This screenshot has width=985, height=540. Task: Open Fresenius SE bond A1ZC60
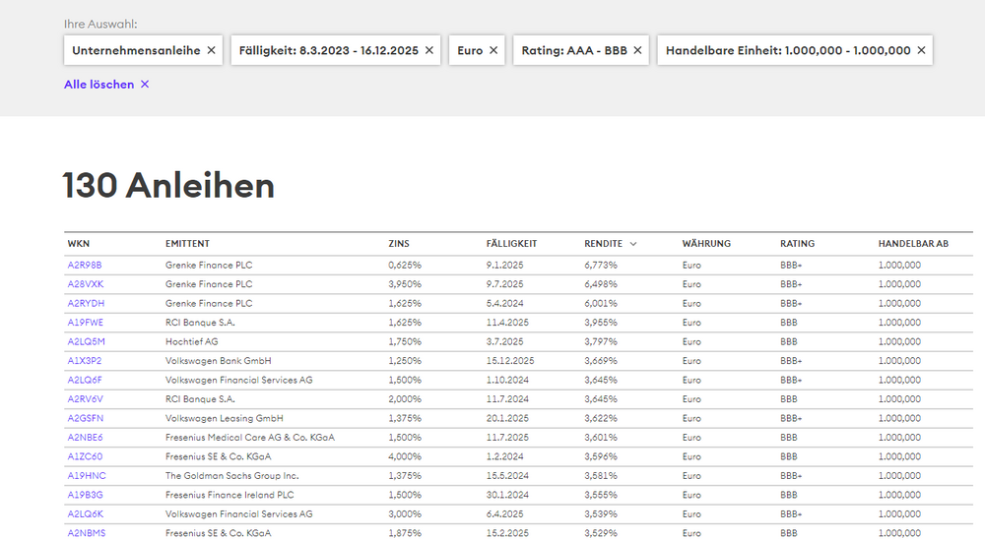(85, 456)
